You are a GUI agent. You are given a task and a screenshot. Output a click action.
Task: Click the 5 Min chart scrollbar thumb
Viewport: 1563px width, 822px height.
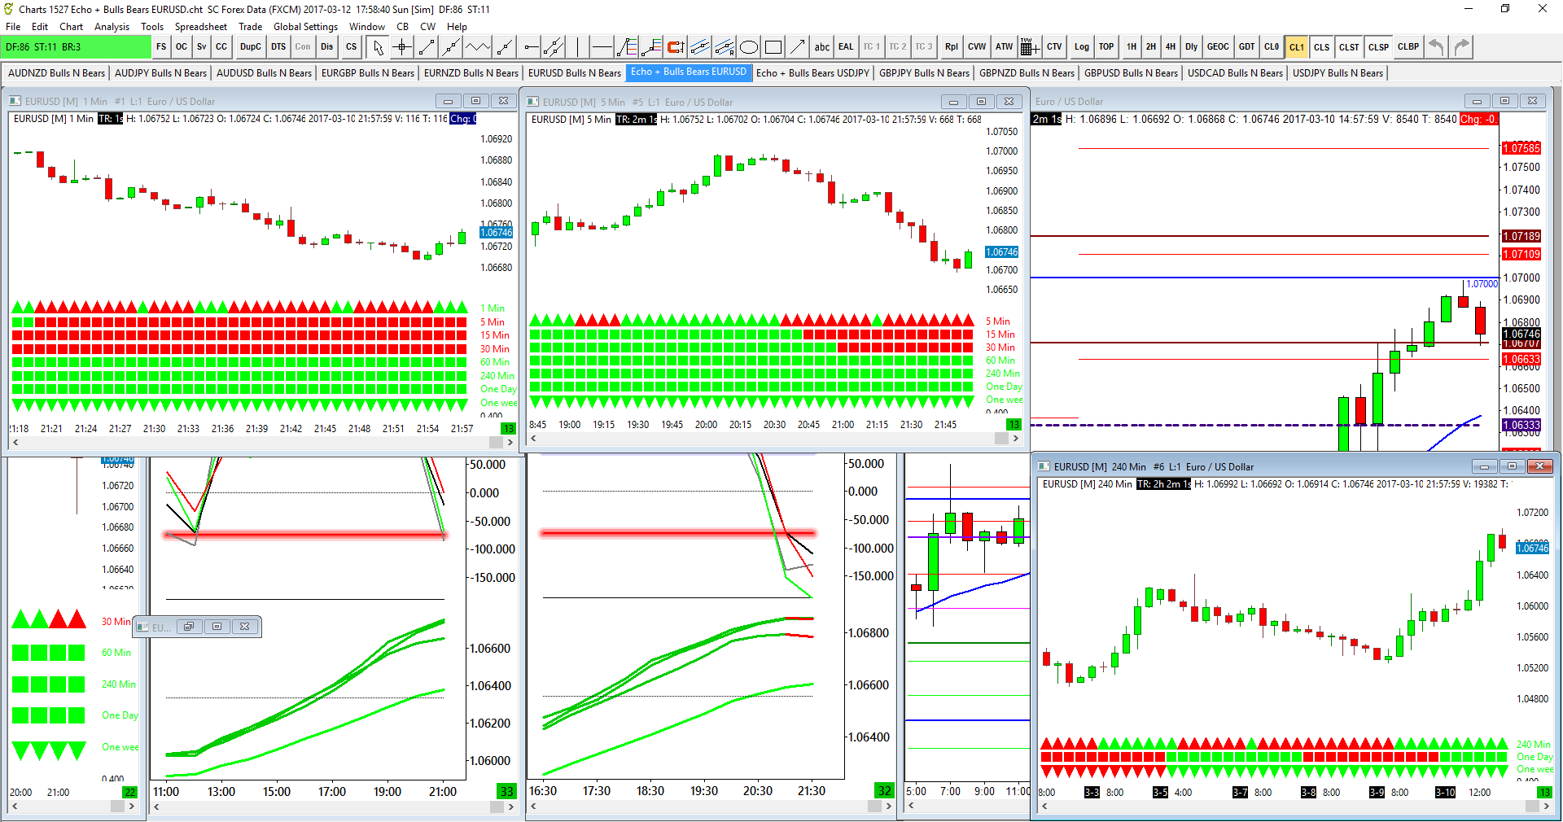tap(1002, 439)
